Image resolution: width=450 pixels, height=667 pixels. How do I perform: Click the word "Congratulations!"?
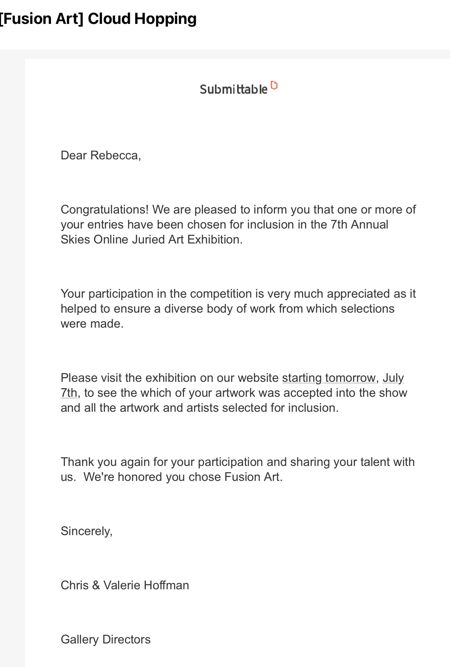[x=105, y=209]
